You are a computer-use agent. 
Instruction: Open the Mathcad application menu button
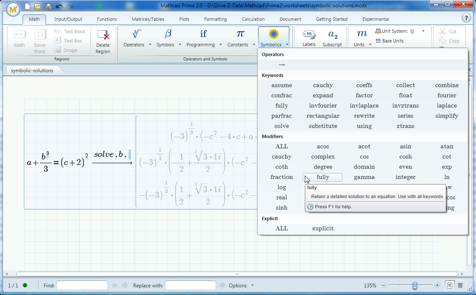pyautogui.click(x=13, y=10)
